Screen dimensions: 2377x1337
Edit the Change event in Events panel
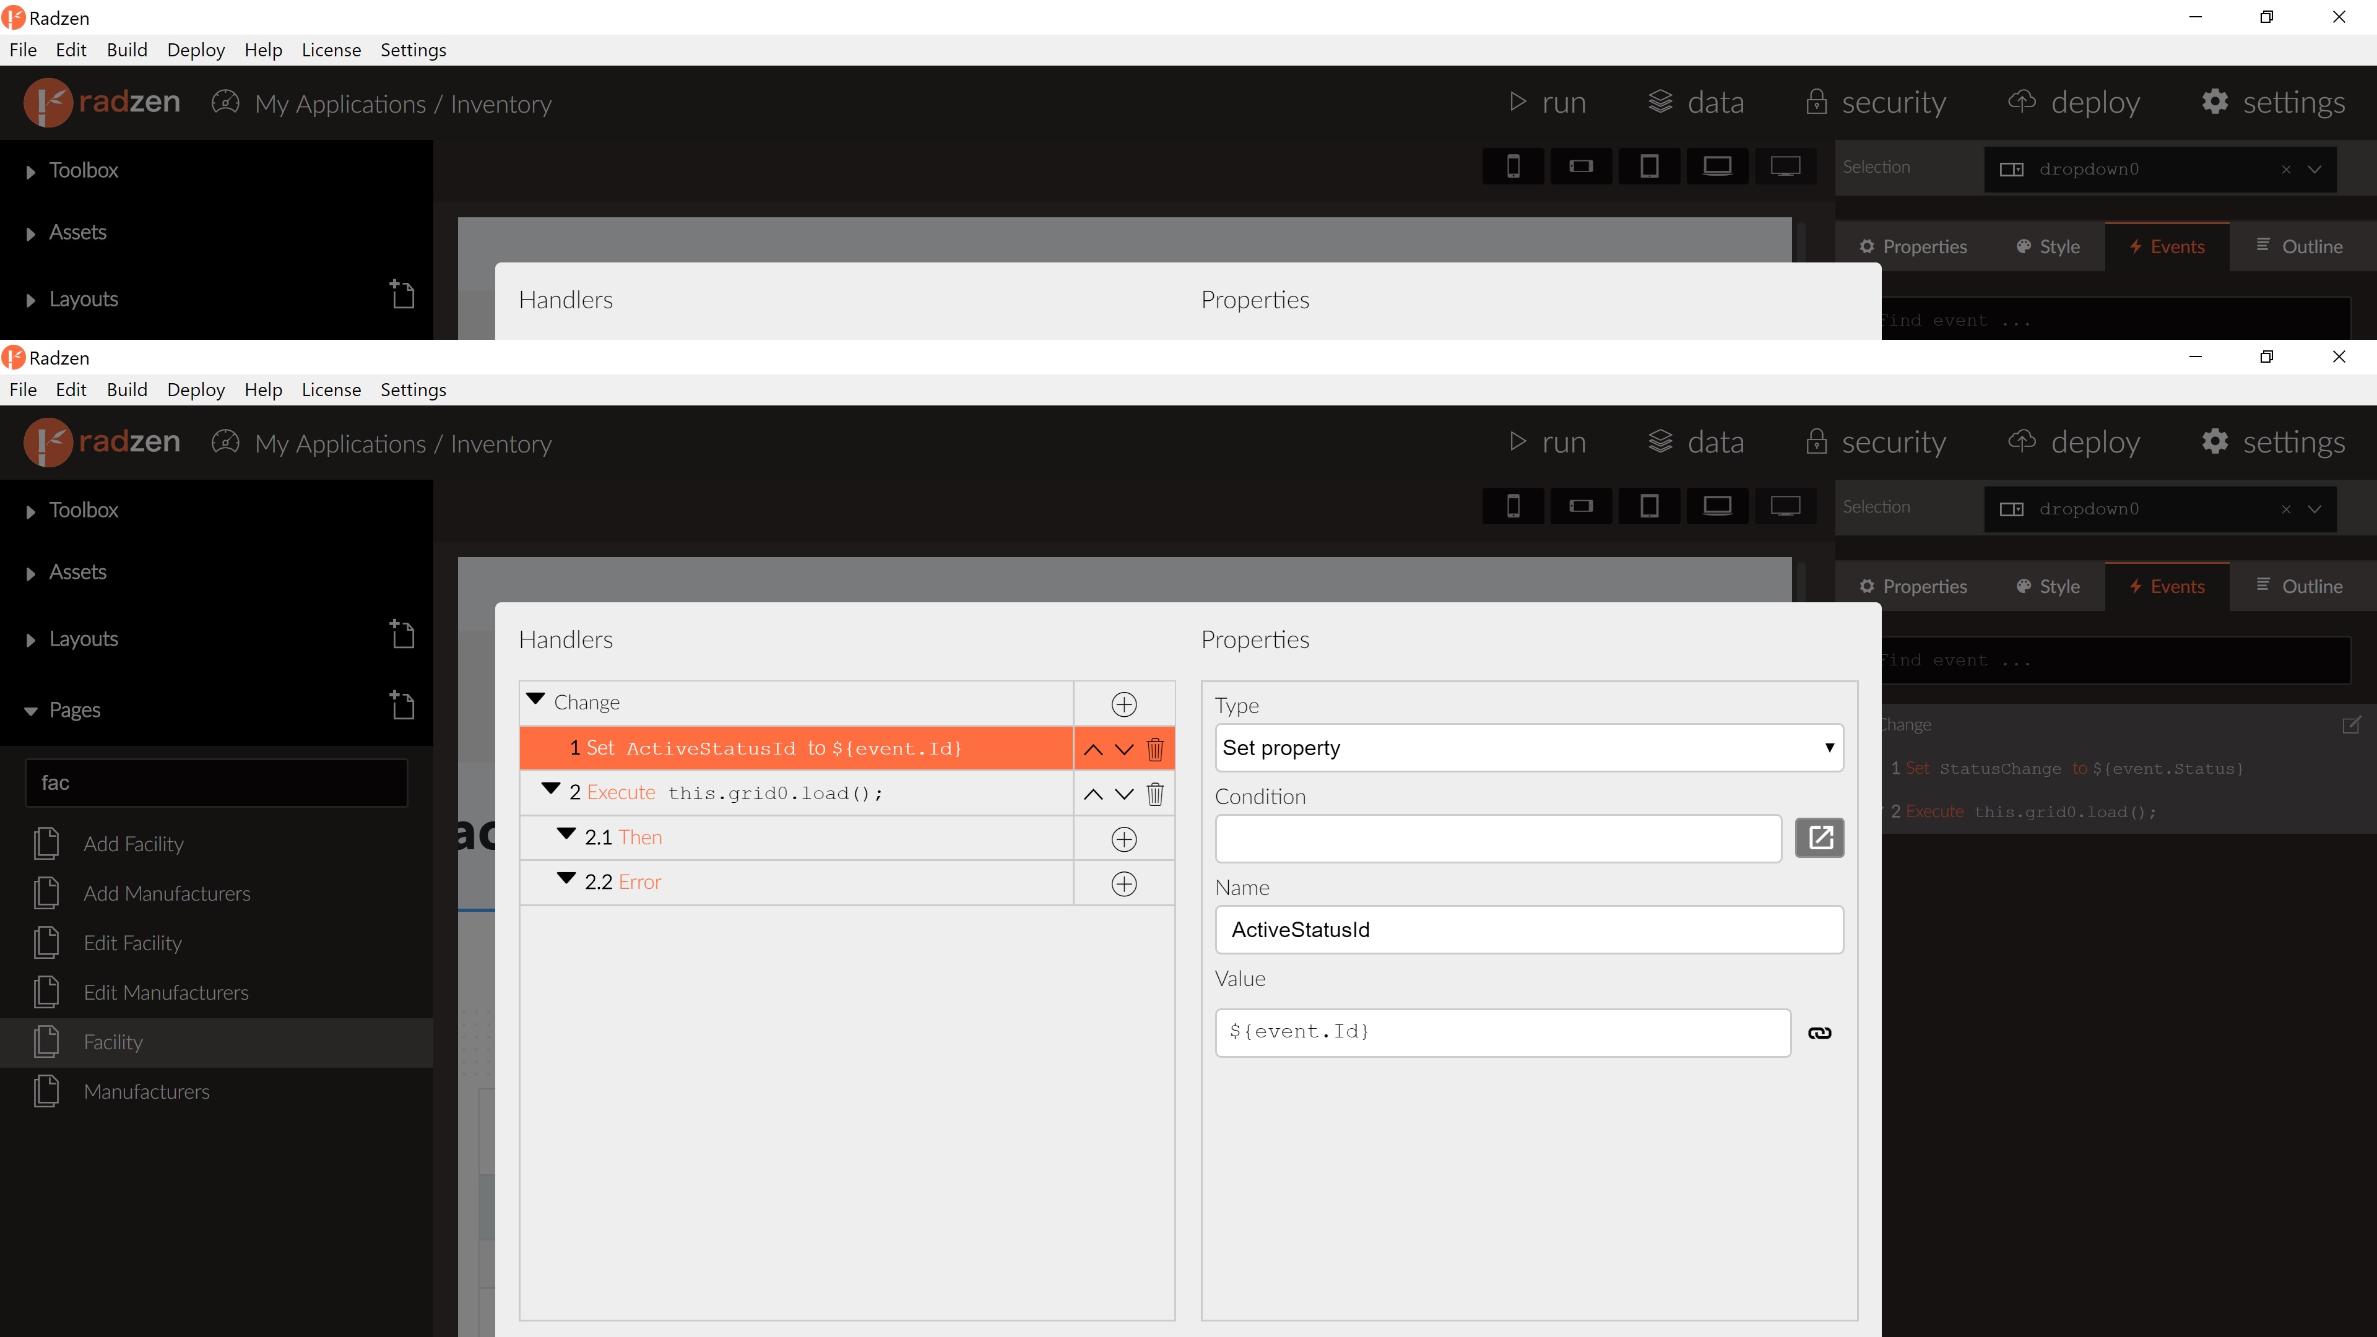[x=2351, y=725]
